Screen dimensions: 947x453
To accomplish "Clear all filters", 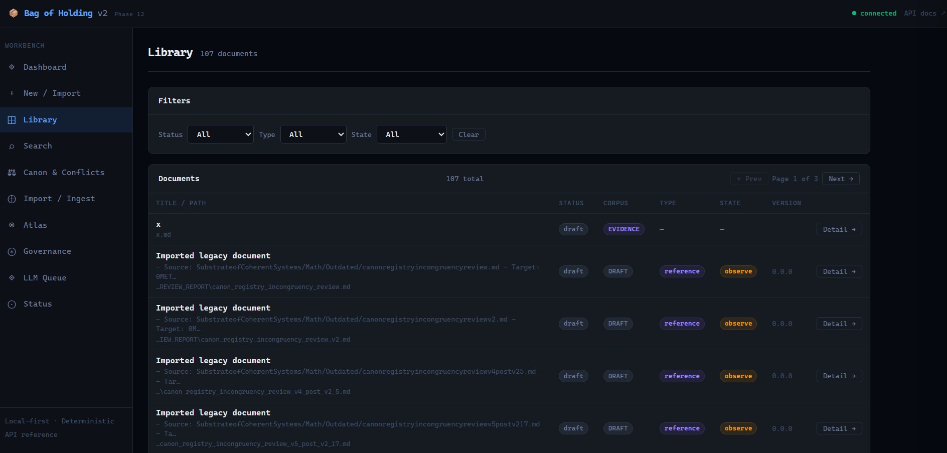I will [x=468, y=134].
